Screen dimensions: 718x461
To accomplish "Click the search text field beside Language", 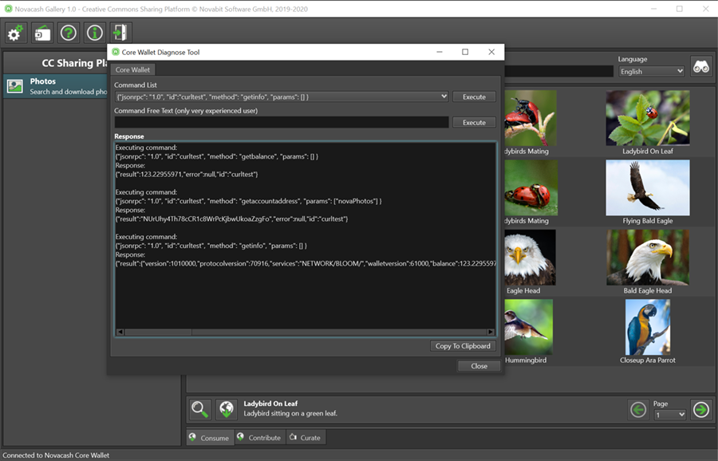I will [558, 71].
